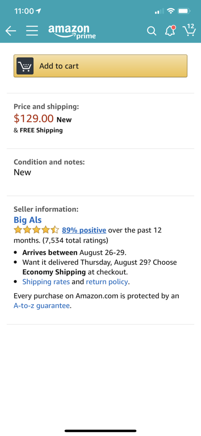Click the cart icon inside Add to cart
201x436 pixels.
(x=25, y=66)
